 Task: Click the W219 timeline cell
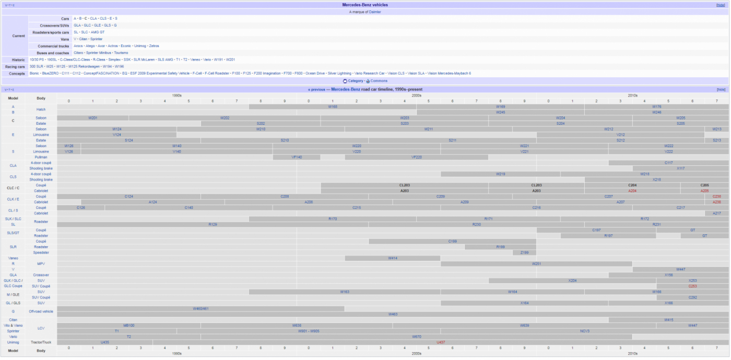pos(500,174)
